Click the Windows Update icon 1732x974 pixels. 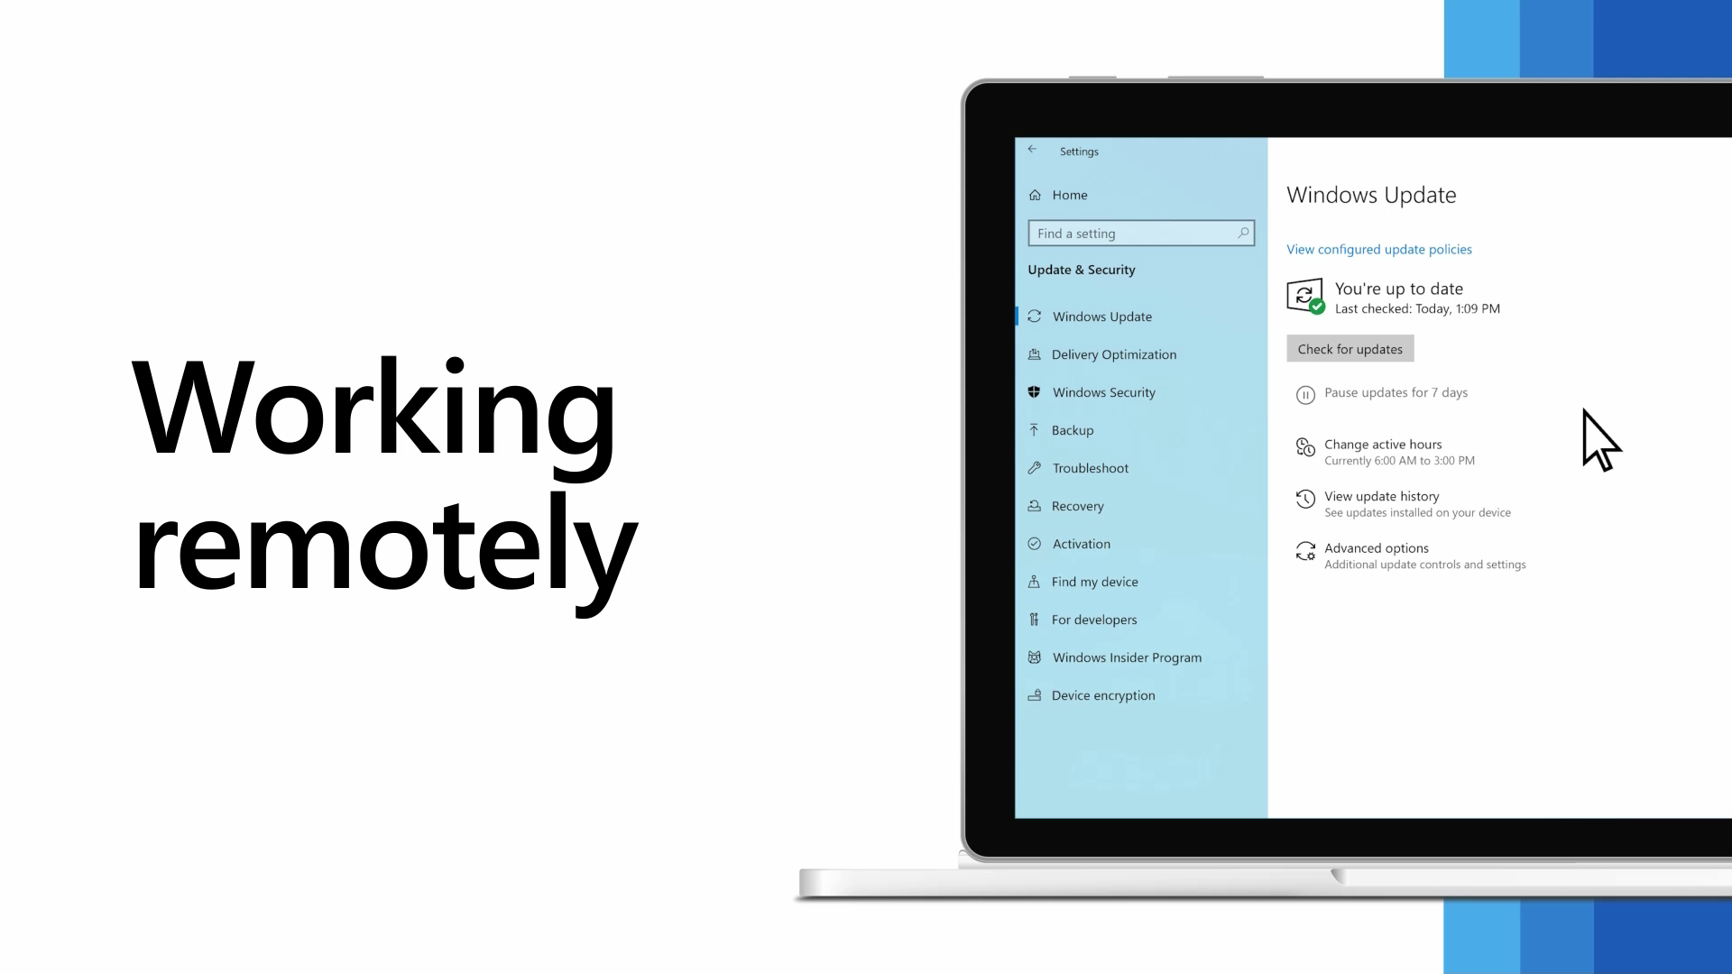click(x=1033, y=315)
